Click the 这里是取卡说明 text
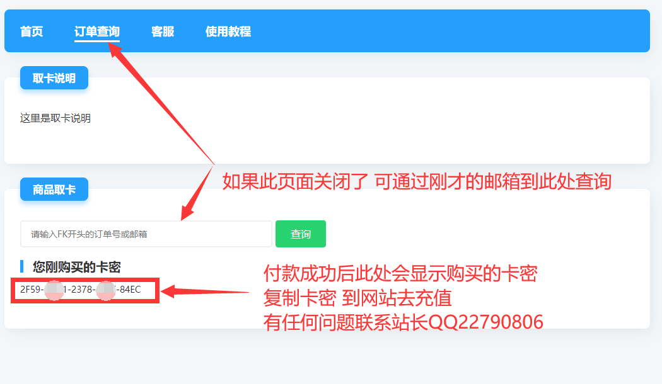 click(55, 118)
